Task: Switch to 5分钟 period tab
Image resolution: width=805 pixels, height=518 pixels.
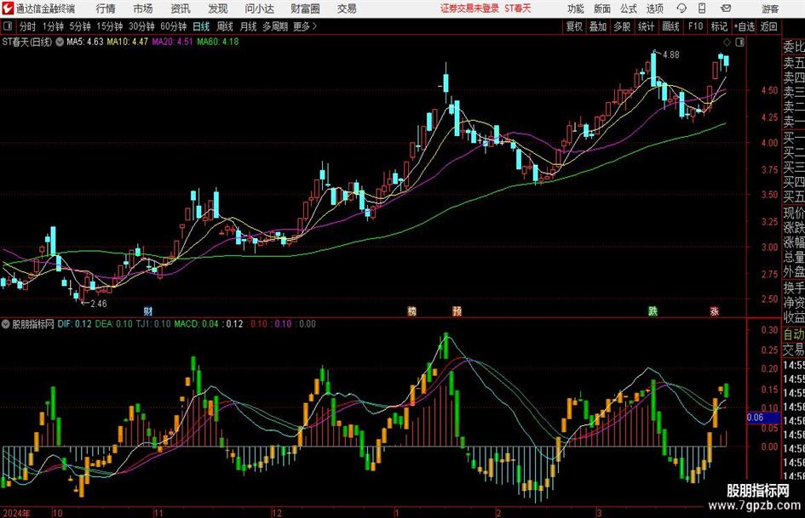Action: pos(80,26)
